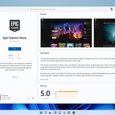Screen dimensions: 115x115
Task: Click the Show more link
Action: click(44, 79)
